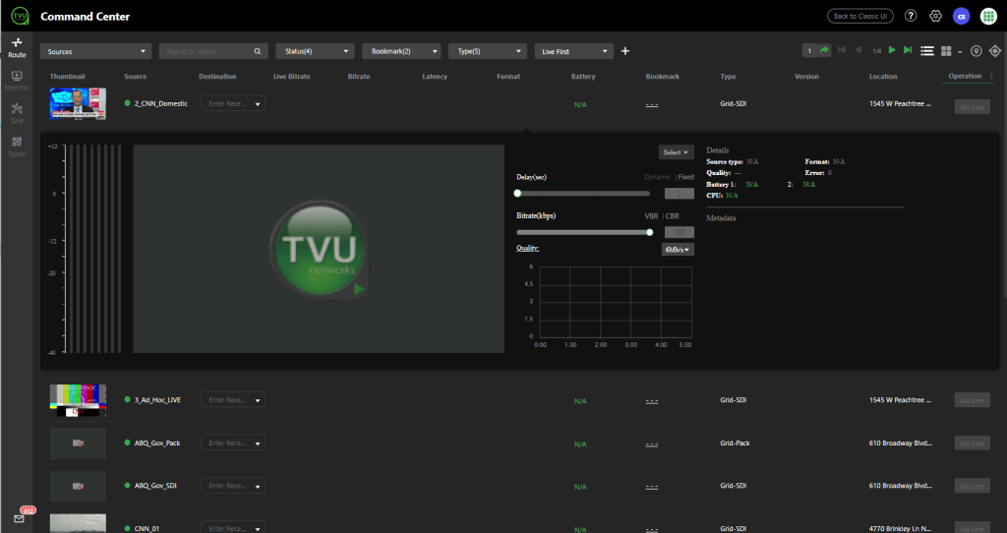Open the Live First sort dropdown
This screenshot has height=533, width=1007.
tap(573, 51)
